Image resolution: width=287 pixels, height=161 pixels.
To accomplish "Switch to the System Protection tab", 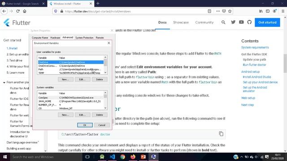I will [84, 38].
